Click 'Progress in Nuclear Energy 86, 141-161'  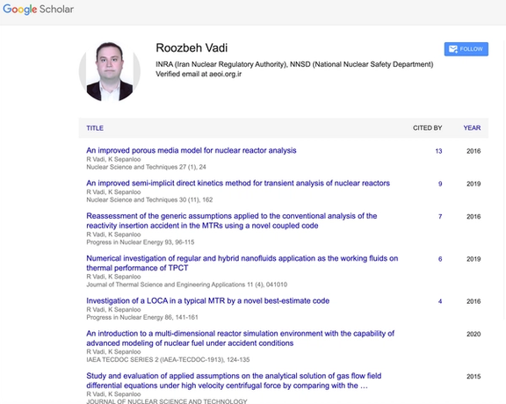point(142,317)
